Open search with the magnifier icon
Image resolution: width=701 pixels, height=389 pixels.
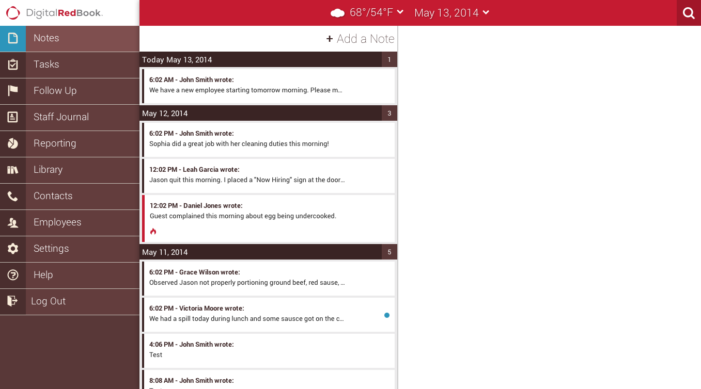click(x=689, y=13)
